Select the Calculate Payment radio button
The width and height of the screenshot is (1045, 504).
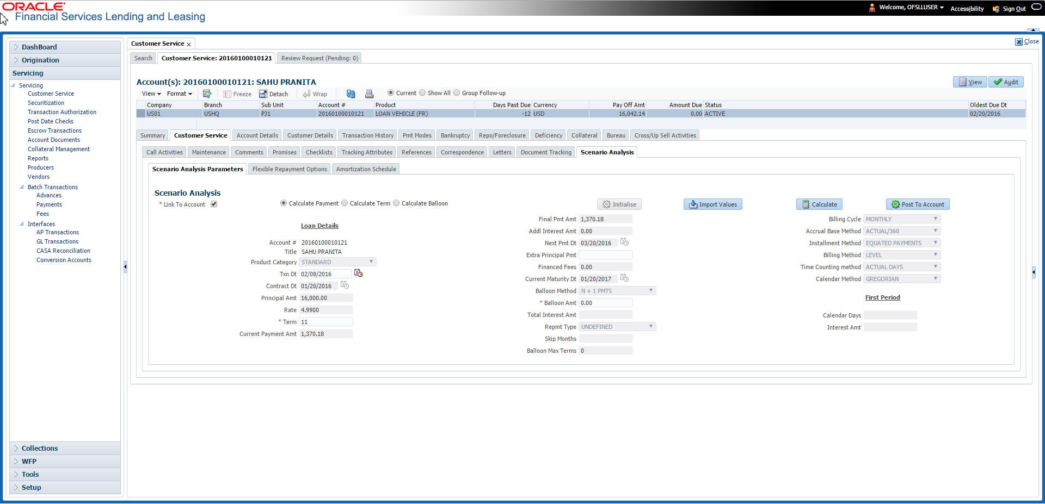(x=284, y=203)
